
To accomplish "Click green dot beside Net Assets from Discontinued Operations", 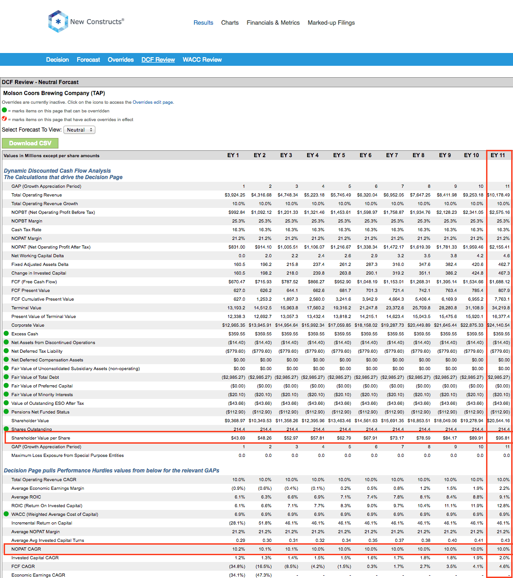I will click(6, 342).
